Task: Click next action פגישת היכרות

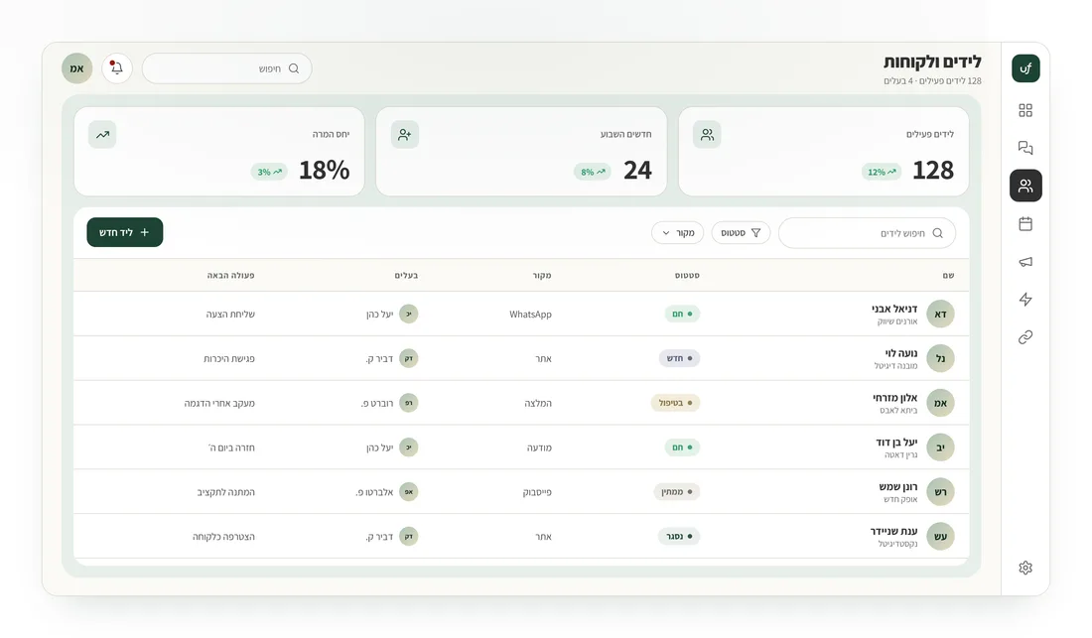Action: coord(229,359)
